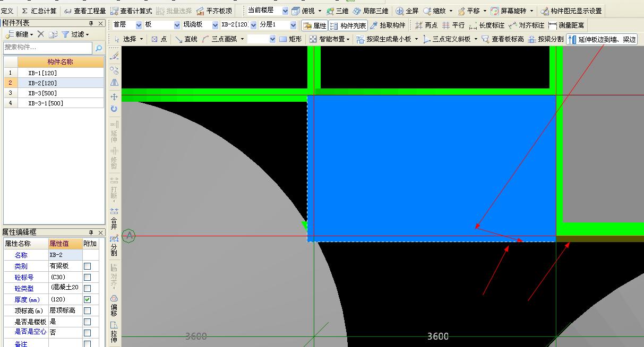The image size is (644, 347).
Task: Toggle 附加 checkbox for 类别 row
Action: tap(88, 266)
